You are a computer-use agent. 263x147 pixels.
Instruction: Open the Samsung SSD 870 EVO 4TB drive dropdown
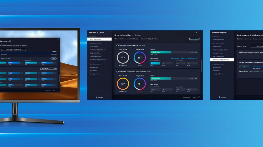[13, 50]
